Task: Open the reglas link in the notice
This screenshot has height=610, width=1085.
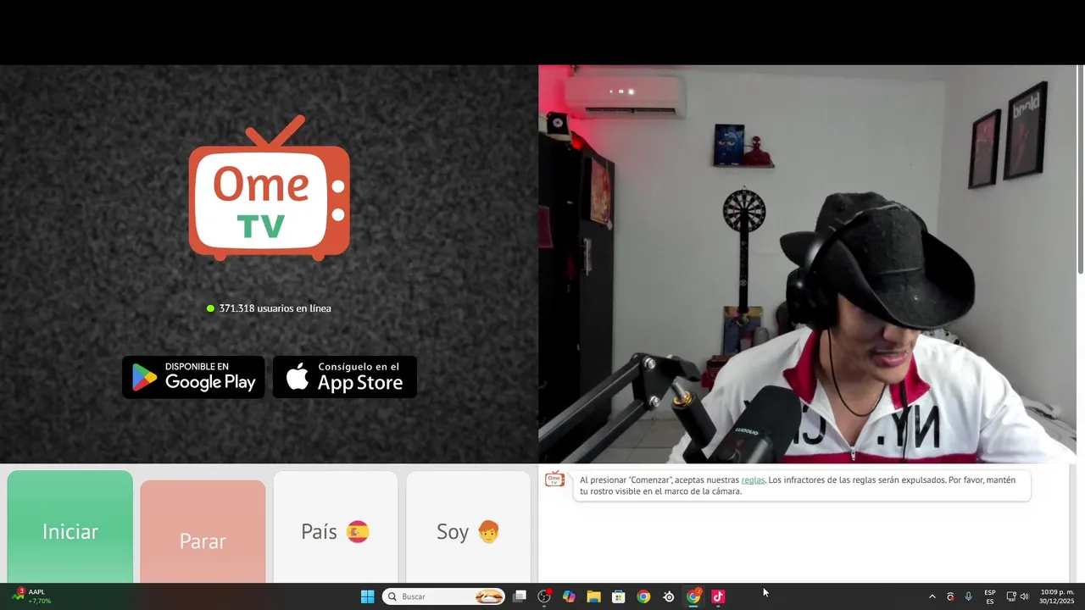Action: [753, 480]
